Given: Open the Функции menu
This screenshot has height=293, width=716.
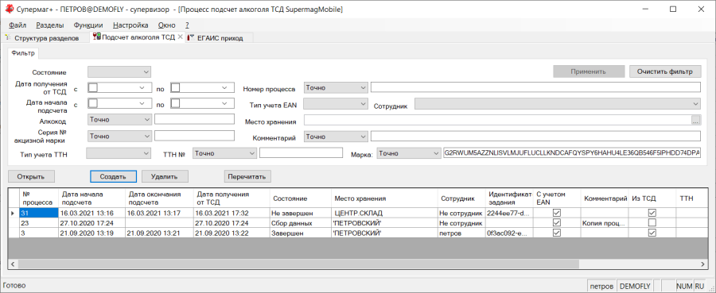Looking at the screenshot, I should click(88, 25).
